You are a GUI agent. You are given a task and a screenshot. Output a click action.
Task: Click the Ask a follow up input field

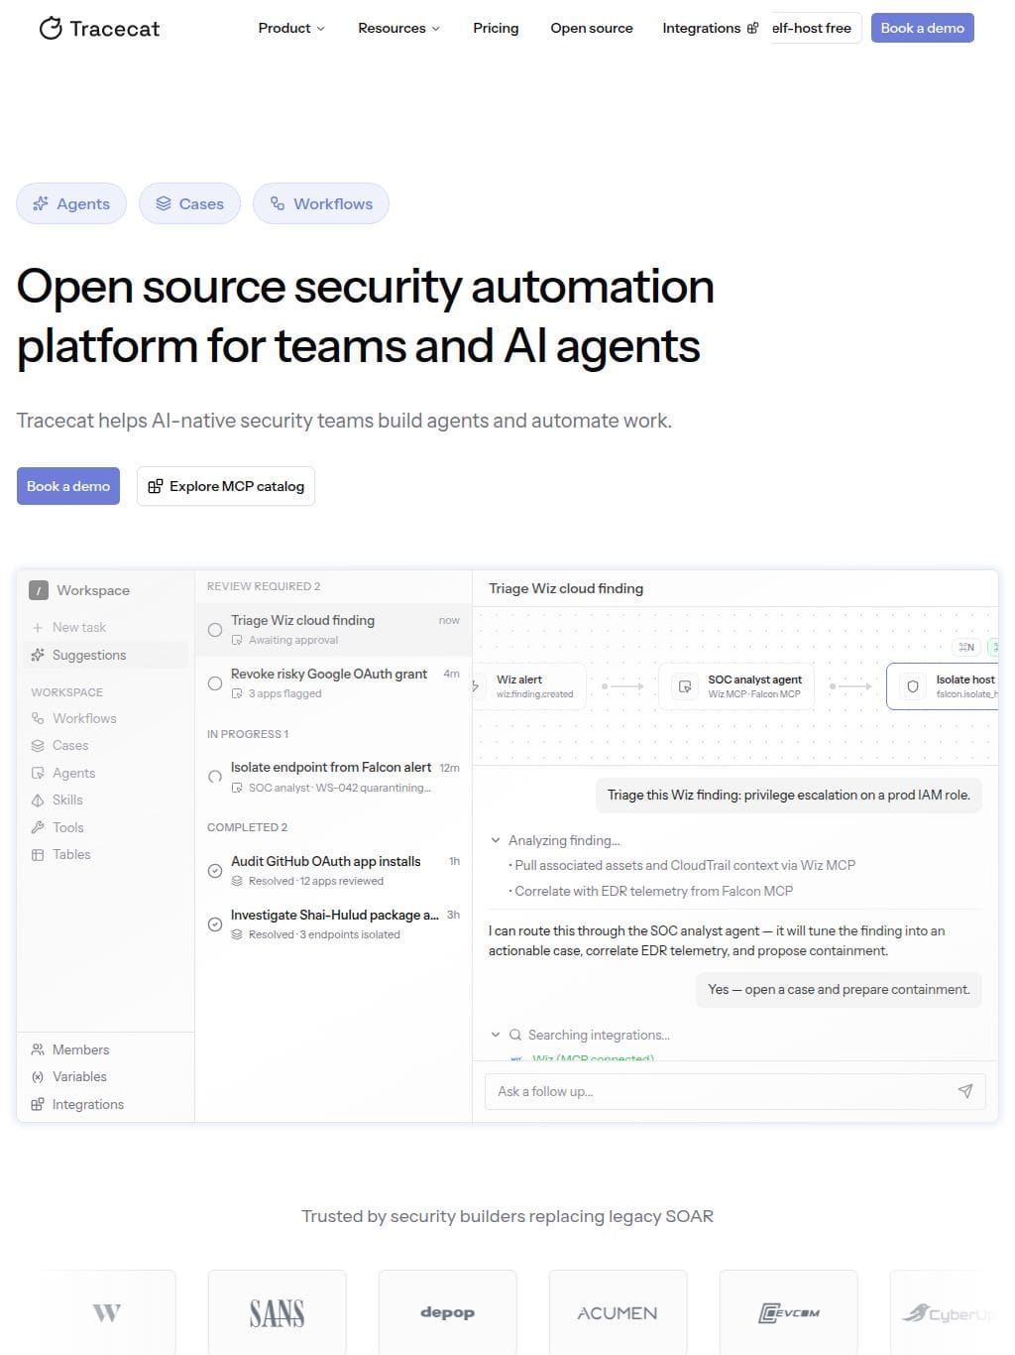pos(735,1091)
